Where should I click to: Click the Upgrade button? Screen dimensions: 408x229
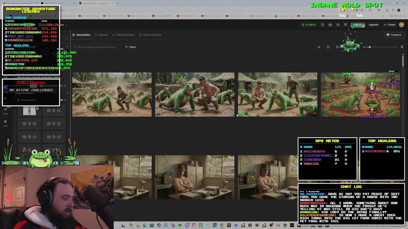[373, 24]
